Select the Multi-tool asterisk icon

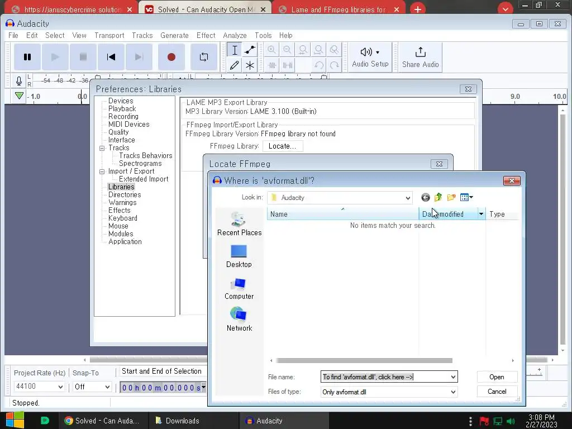coord(250,65)
